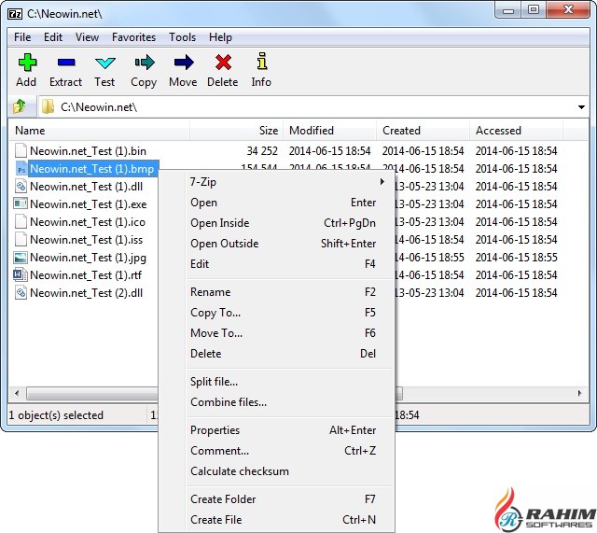
Task: Select Split file... option
Action: coord(214,382)
